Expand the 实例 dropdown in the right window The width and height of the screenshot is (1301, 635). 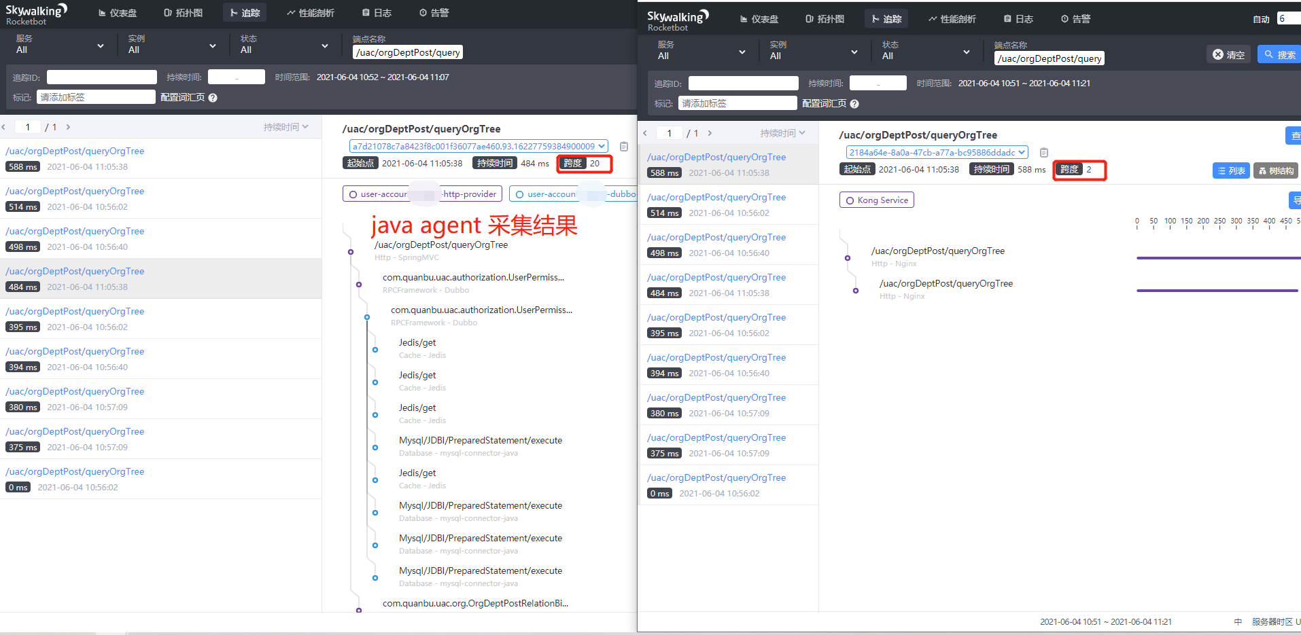[814, 51]
